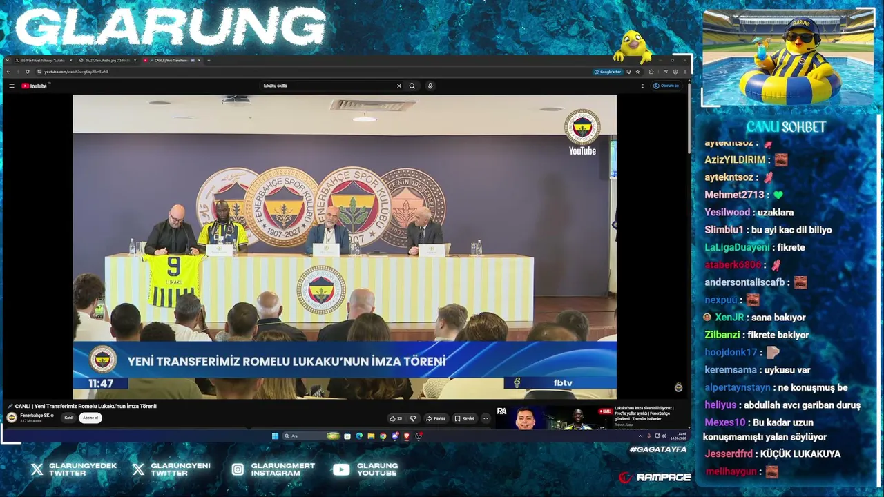Click chat username 'Zilbanzi'
The image size is (884, 497).
click(722, 335)
